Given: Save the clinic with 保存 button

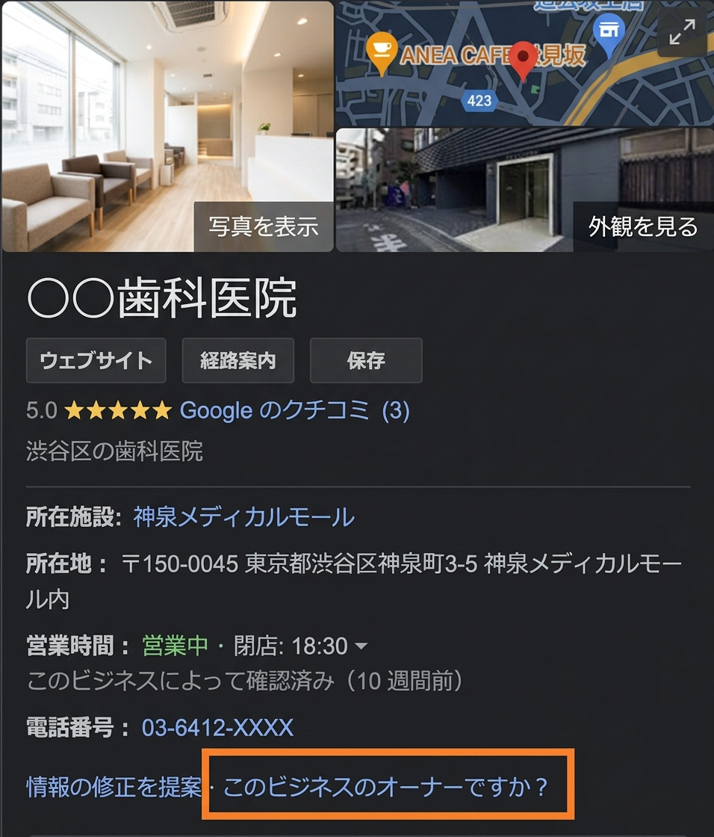Looking at the screenshot, I should click(366, 360).
